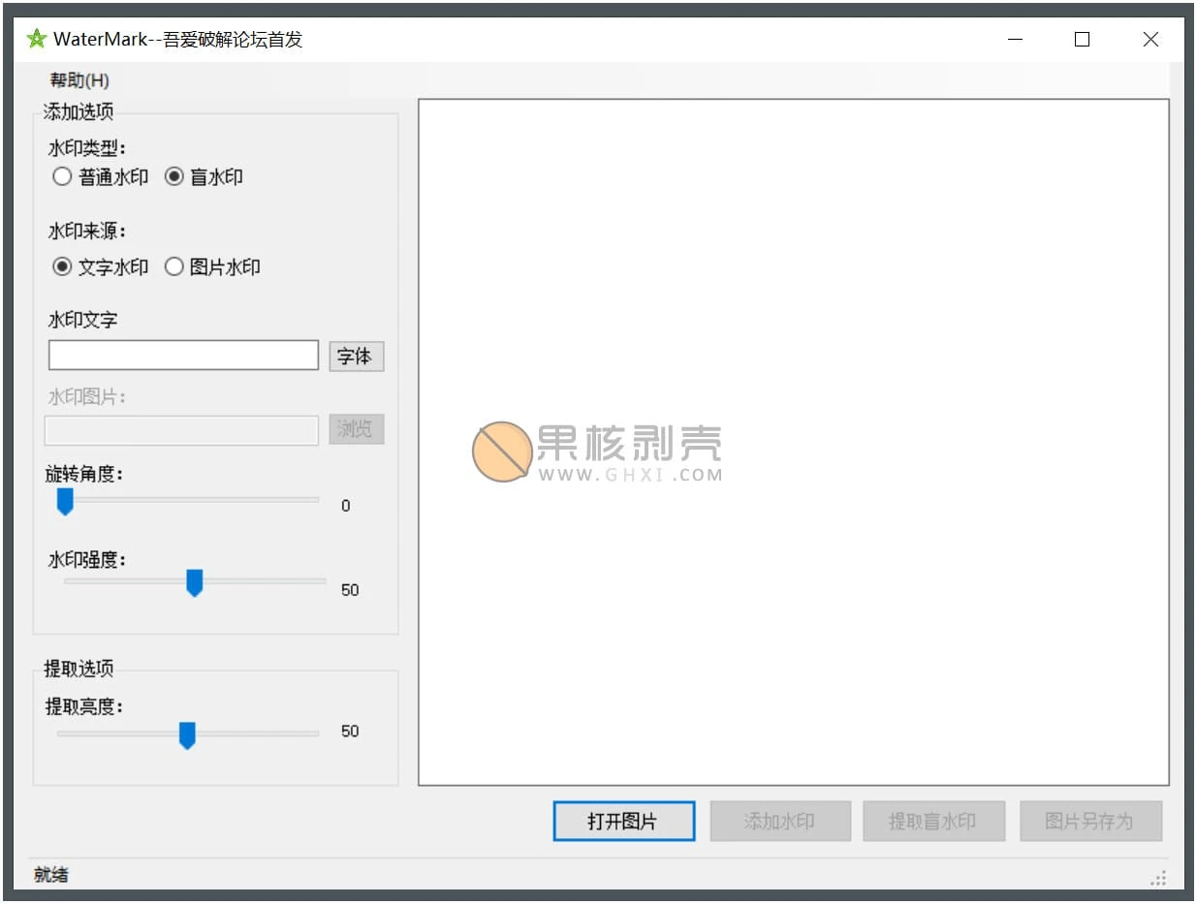Screen dimensions: 1197x904
Task: Click the 图片另存为 save image button
Action: click(x=1090, y=821)
